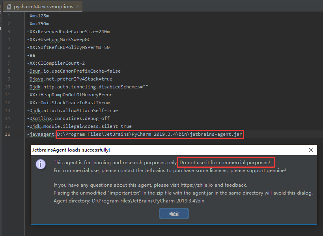Click the line "-XX:ReservedCodeCacheSize=240m"
This screenshot has width=323, height=236.
tap(68, 32)
